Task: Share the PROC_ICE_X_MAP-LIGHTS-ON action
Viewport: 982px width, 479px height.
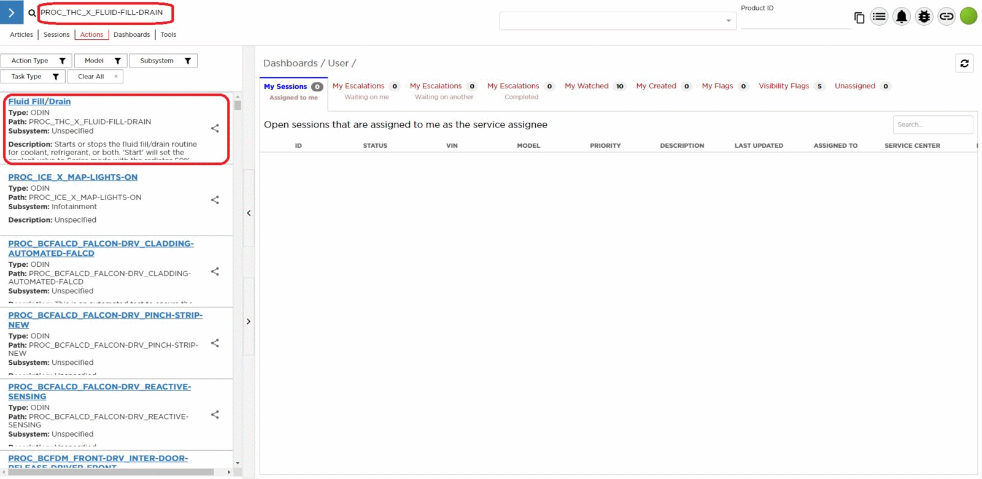Action: 215,200
